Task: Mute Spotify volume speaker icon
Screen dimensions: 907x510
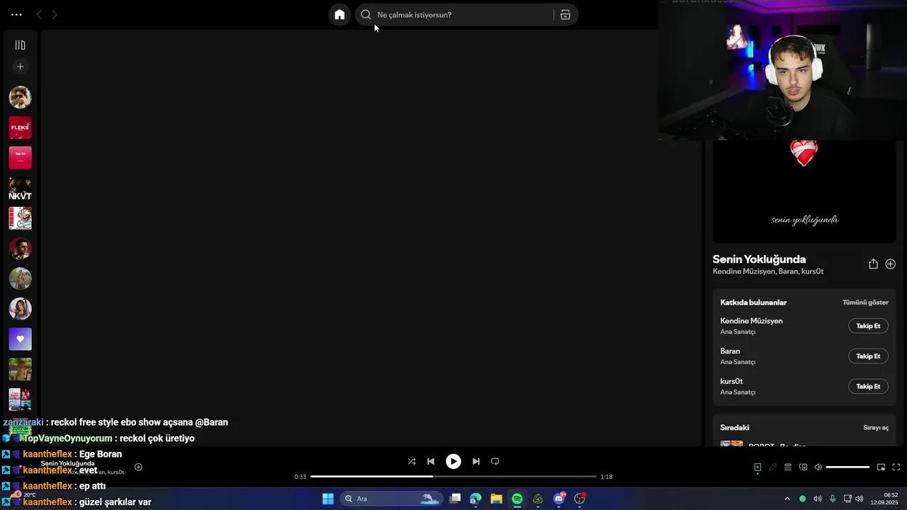Action: point(818,467)
